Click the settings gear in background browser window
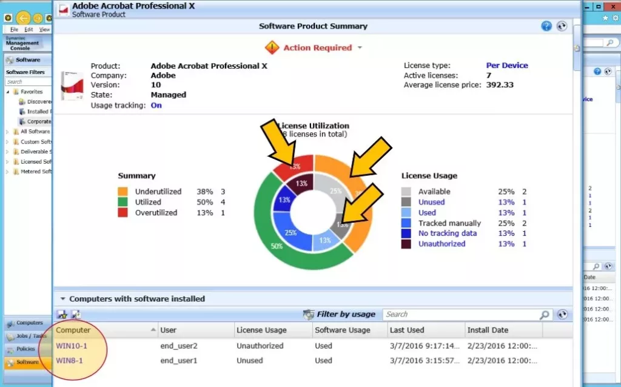 pyautogui.click(x=616, y=18)
